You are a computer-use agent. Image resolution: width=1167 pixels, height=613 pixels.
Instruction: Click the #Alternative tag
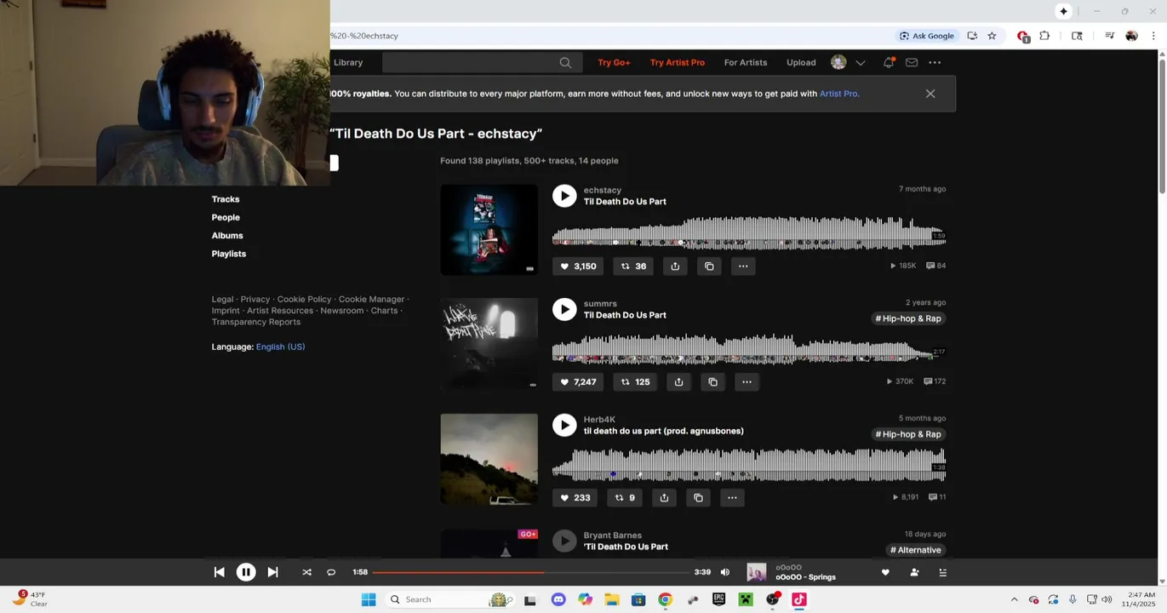[x=915, y=550]
